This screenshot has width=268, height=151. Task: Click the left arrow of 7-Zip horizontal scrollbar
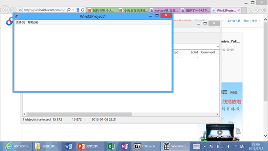click(24, 114)
